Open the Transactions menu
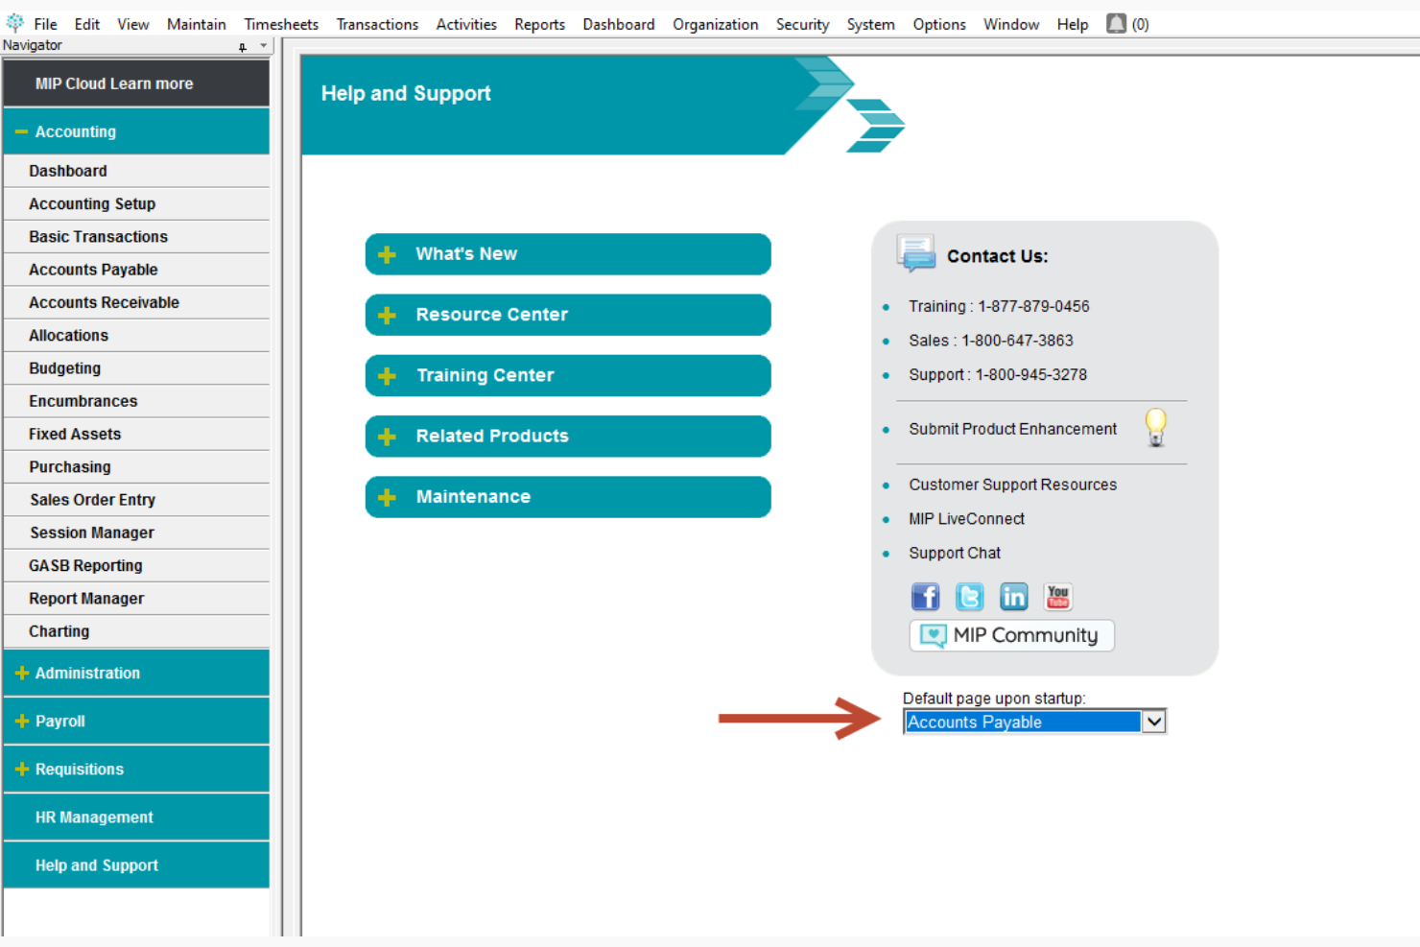The height and width of the screenshot is (947, 1420). [x=377, y=24]
